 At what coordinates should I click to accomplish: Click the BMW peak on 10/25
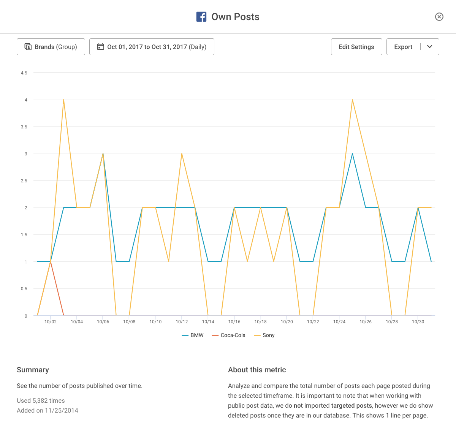pos(353,154)
